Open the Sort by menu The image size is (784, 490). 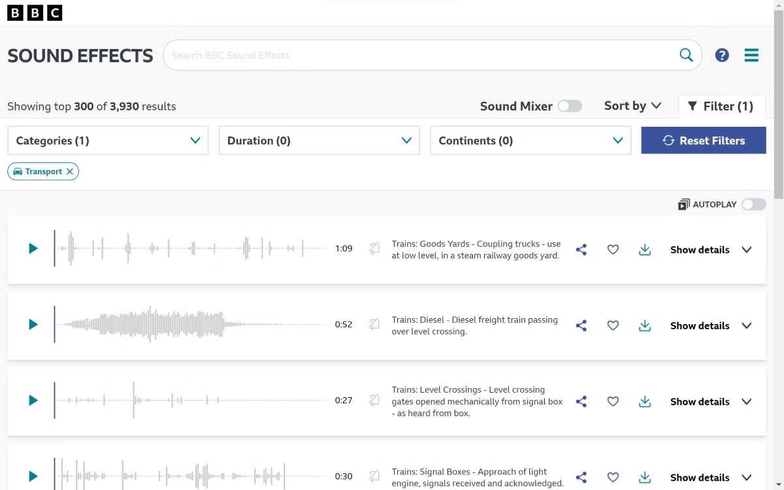(x=632, y=106)
